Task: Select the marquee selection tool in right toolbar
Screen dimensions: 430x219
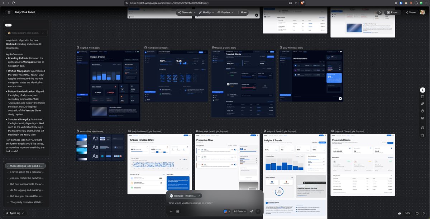Action: 423,97
